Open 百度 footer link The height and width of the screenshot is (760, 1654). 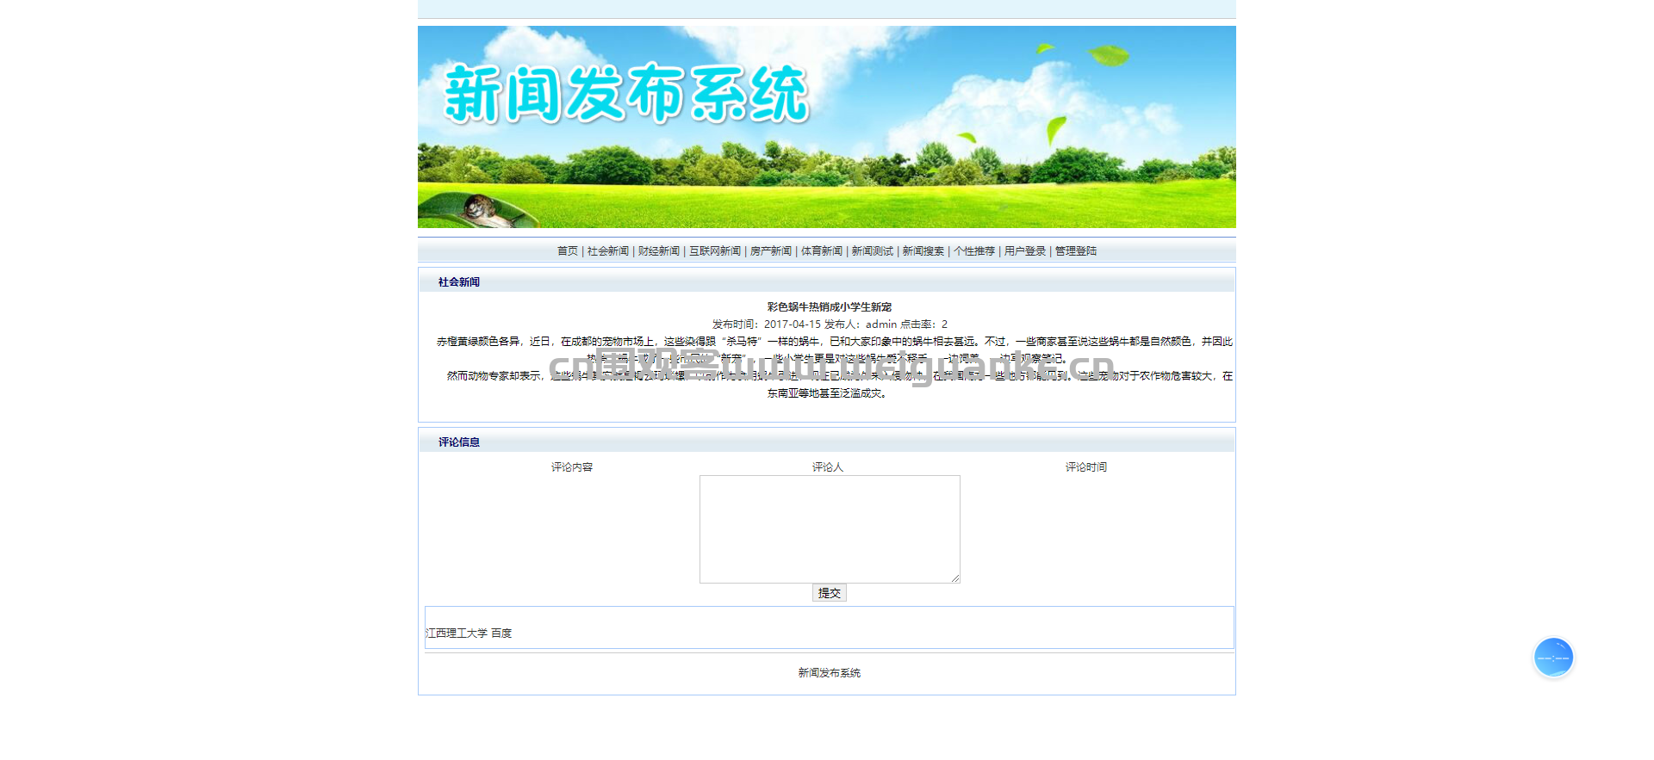pyautogui.click(x=501, y=633)
